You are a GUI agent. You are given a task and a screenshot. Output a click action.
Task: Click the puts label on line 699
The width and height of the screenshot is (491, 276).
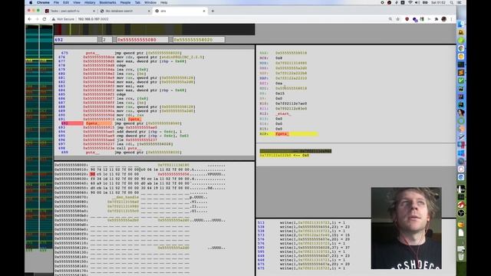tap(92, 152)
